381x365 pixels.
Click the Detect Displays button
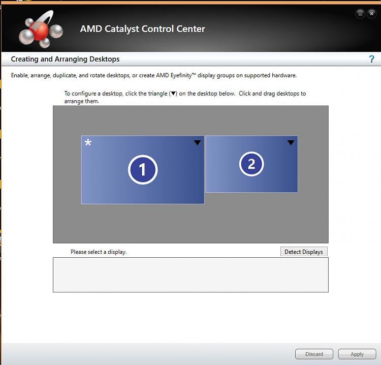(x=304, y=252)
